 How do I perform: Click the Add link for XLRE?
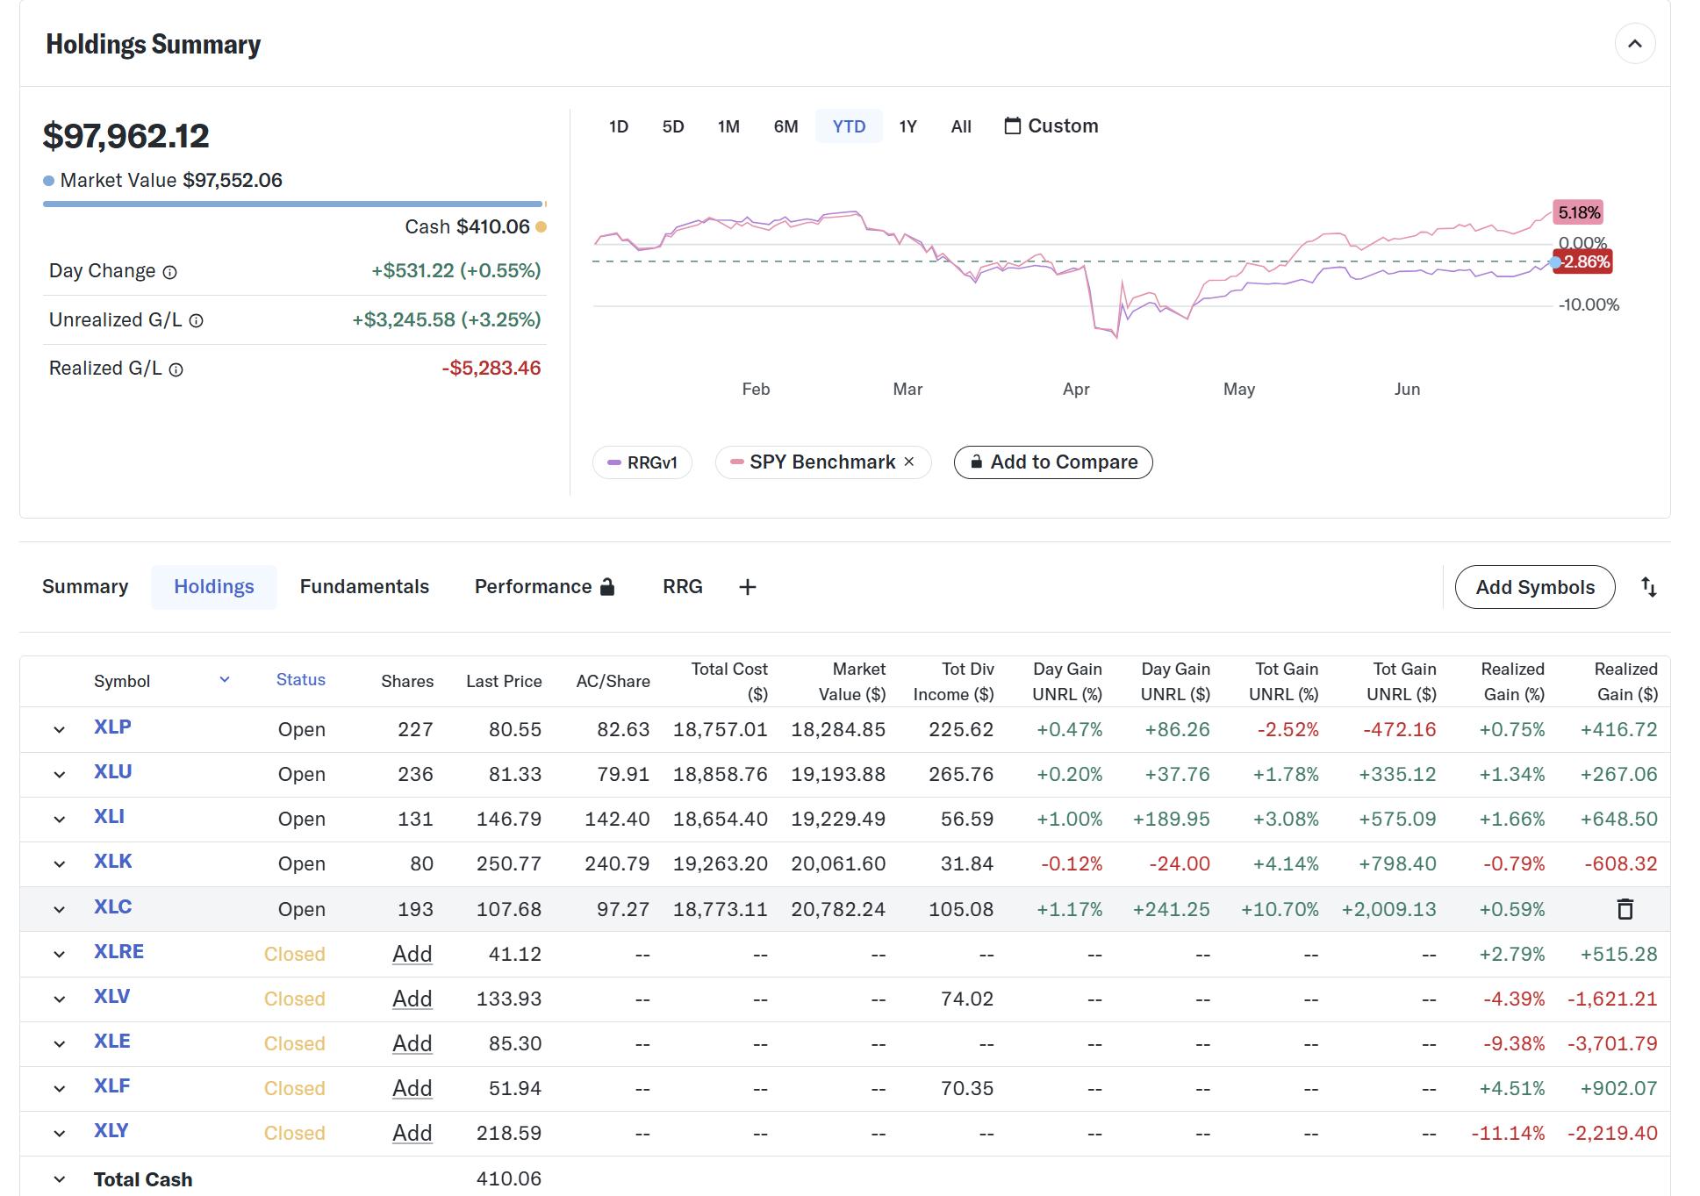[412, 954]
